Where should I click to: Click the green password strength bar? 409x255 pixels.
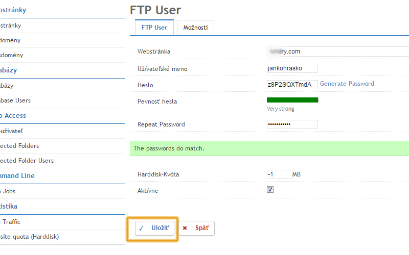(x=292, y=100)
